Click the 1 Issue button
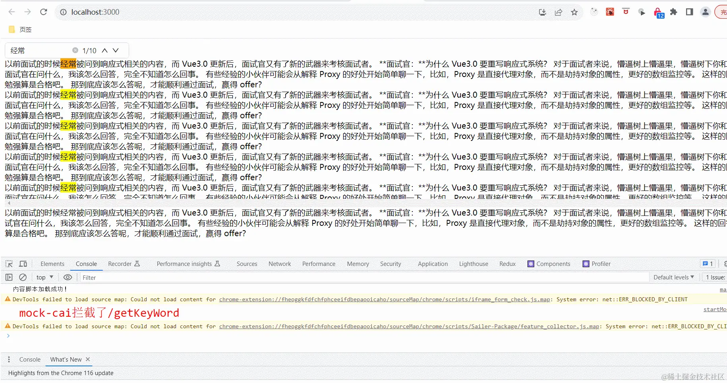727x383 pixels. pyautogui.click(x=715, y=277)
